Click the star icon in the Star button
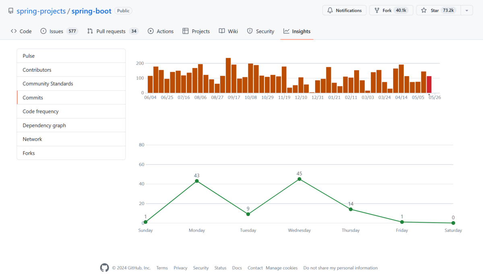The width and height of the screenshot is (483, 278). 424,10
